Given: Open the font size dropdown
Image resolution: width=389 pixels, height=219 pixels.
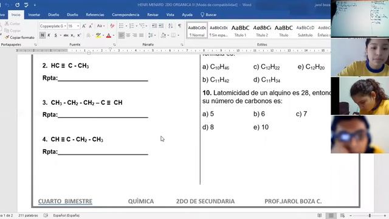Looking at the screenshot, I should 78,26.
